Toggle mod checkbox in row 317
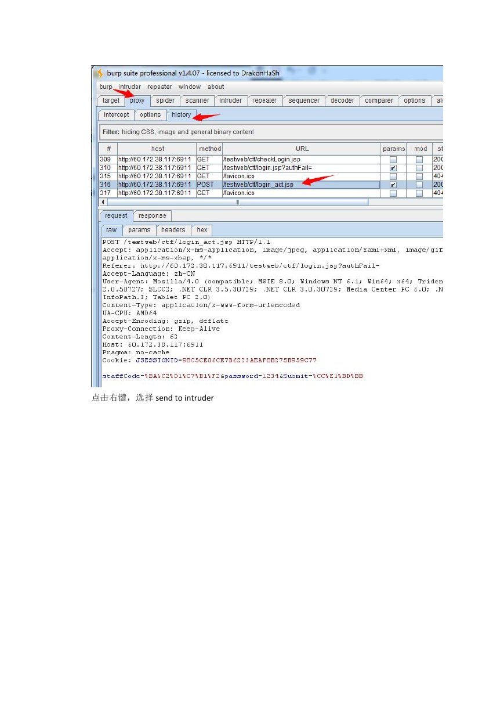Image resolution: width=504 pixels, height=713 pixels. (x=419, y=193)
